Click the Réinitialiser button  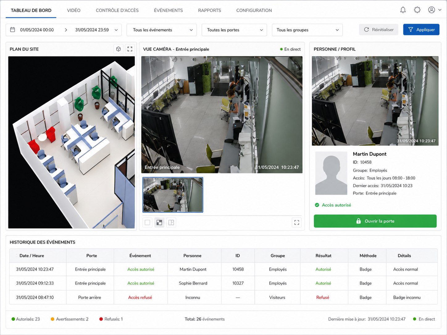pos(379,30)
